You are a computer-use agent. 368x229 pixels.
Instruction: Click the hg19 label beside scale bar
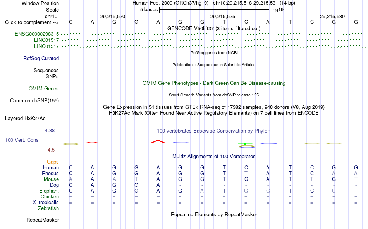coord(278,10)
